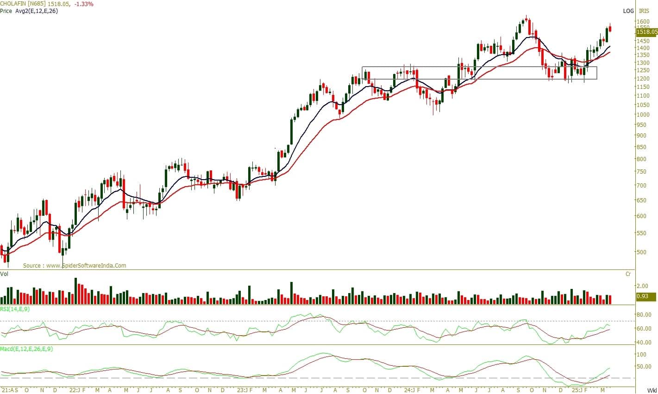Click the Cr unit label in volume panel
This screenshot has width=658, height=394.
(628, 274)
